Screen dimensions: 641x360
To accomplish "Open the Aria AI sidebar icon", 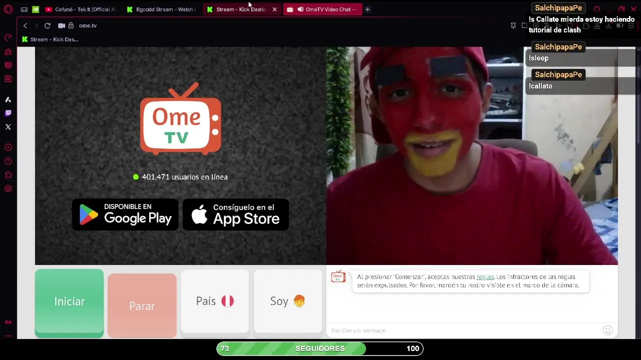I will [8, 99].
